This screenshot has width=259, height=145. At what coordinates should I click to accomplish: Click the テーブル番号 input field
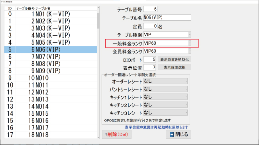(x=150, y=9)
